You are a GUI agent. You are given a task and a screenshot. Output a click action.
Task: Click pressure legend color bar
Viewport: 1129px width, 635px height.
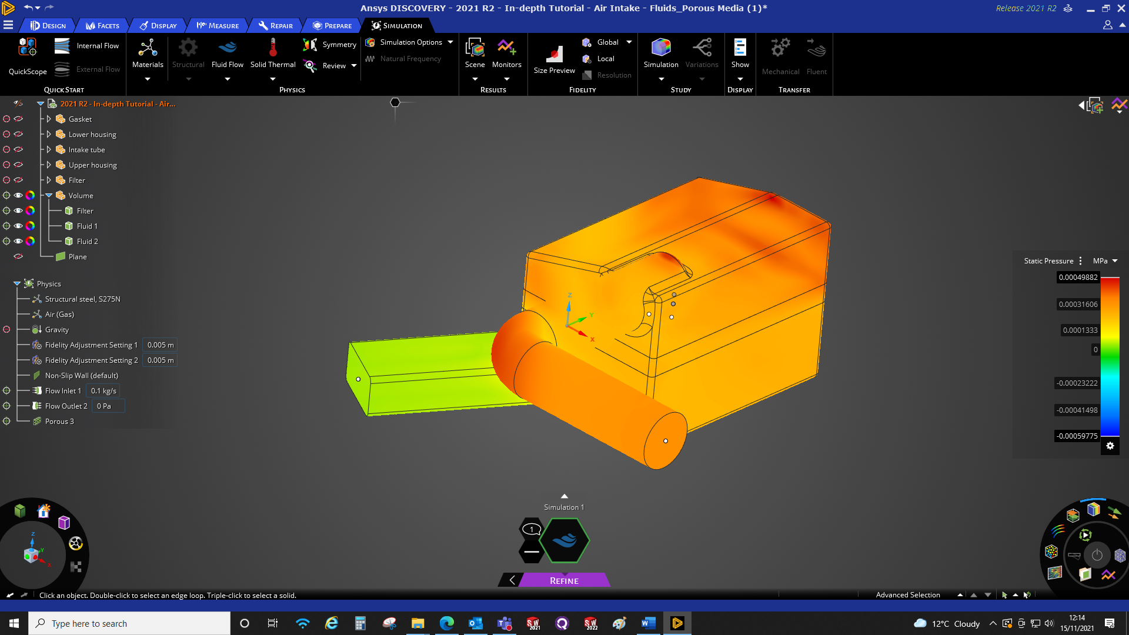[1110, 356]
